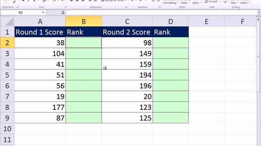This screenshot has width=261, height=146.
Task: Select row 1 header
Action: coord(7,32)
